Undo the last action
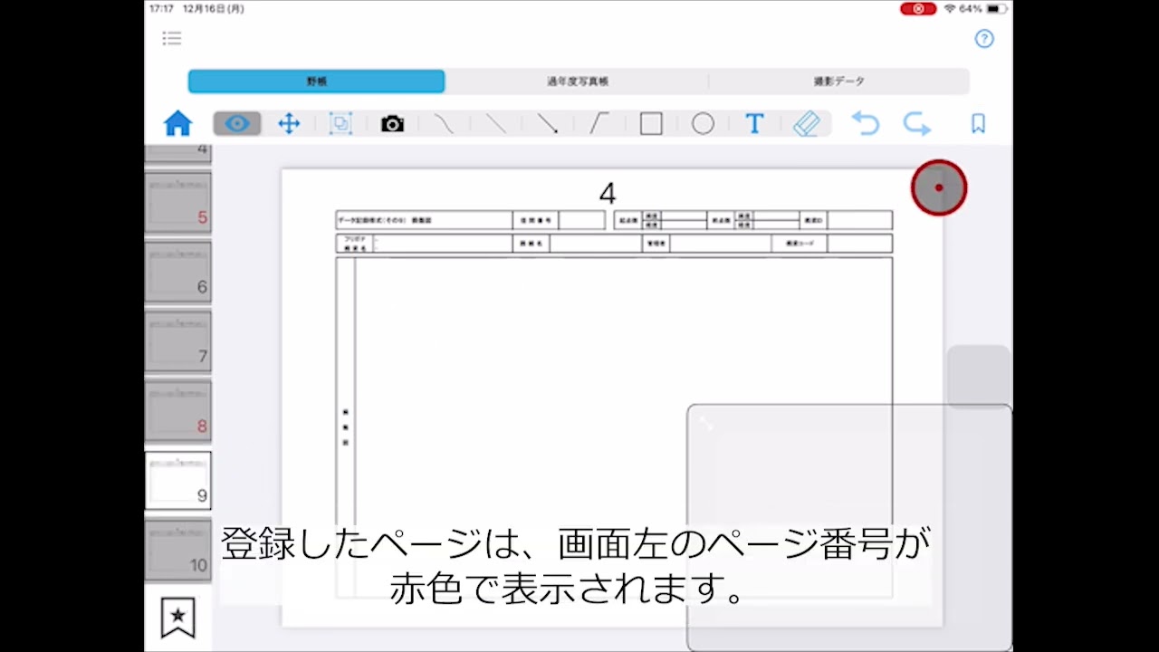 pyautogui.click(x=866, y=123)
